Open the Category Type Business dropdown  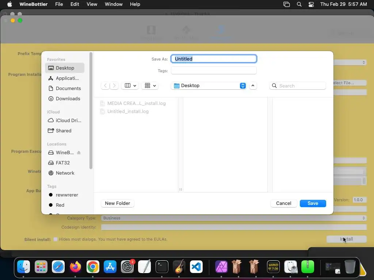point(234,218)
